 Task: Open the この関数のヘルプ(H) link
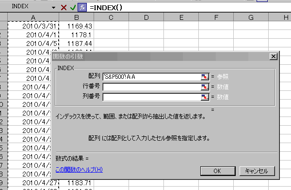point(79,170)
